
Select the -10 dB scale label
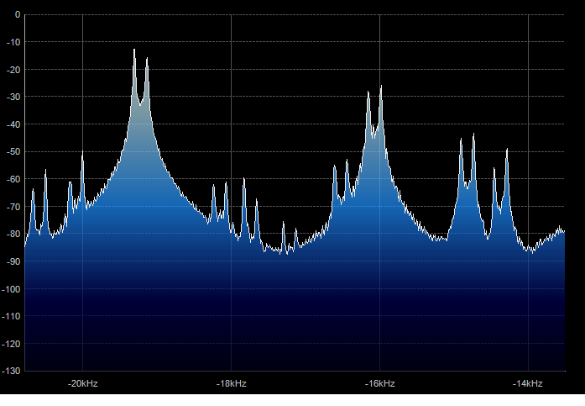pos(13,42)
